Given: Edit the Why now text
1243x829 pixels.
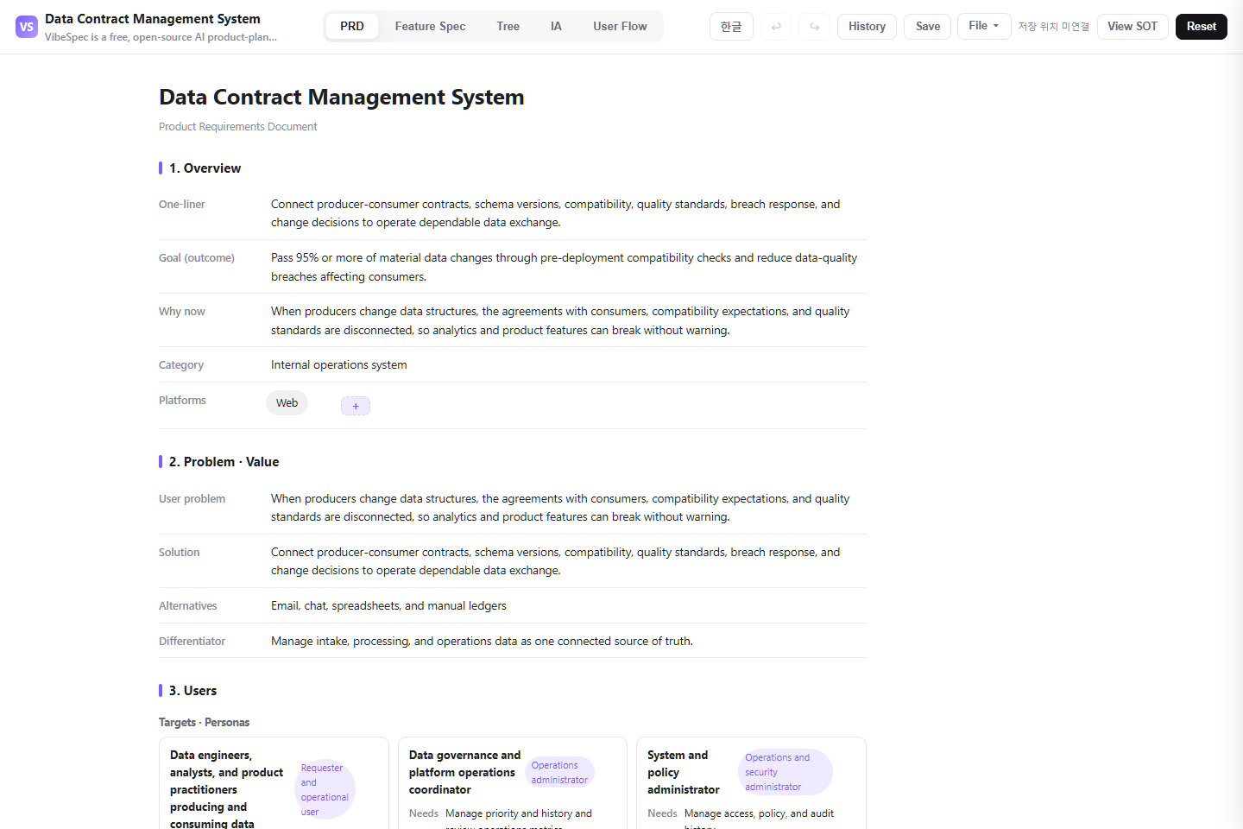Looking at the screenshot, I should [560, 320].
